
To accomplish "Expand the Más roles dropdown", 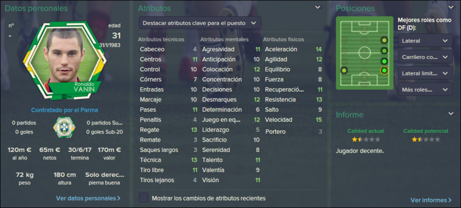I will (425, 89).
